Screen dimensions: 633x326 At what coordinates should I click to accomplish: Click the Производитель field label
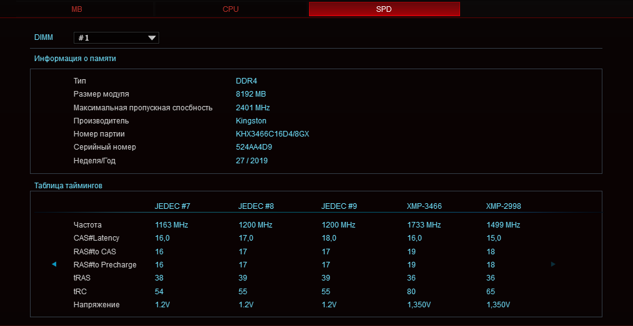click(x=101, y=121)
